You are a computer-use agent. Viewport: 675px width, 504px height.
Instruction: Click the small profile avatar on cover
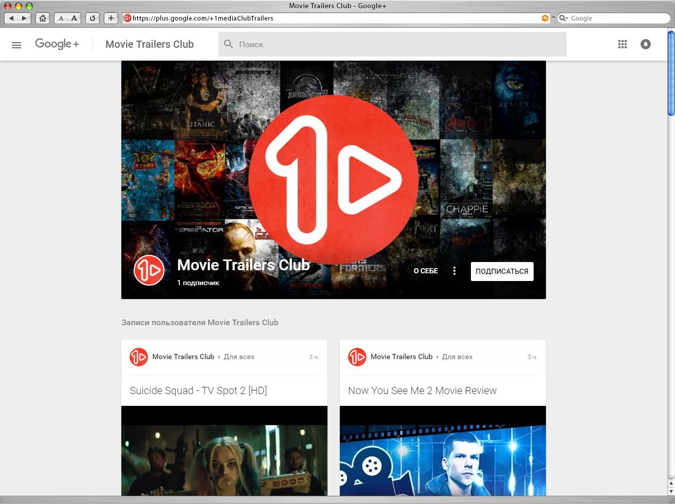tap(149, 270)
